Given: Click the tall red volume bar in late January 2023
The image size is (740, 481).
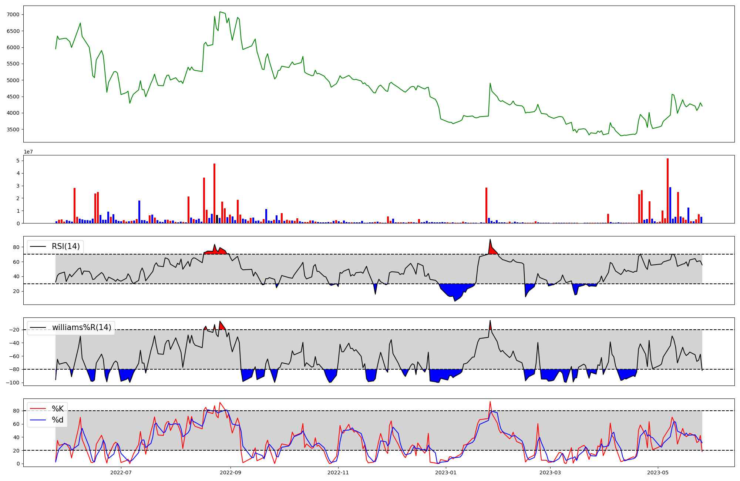Looking at the screenshot, I should click(x=486, y=205).
